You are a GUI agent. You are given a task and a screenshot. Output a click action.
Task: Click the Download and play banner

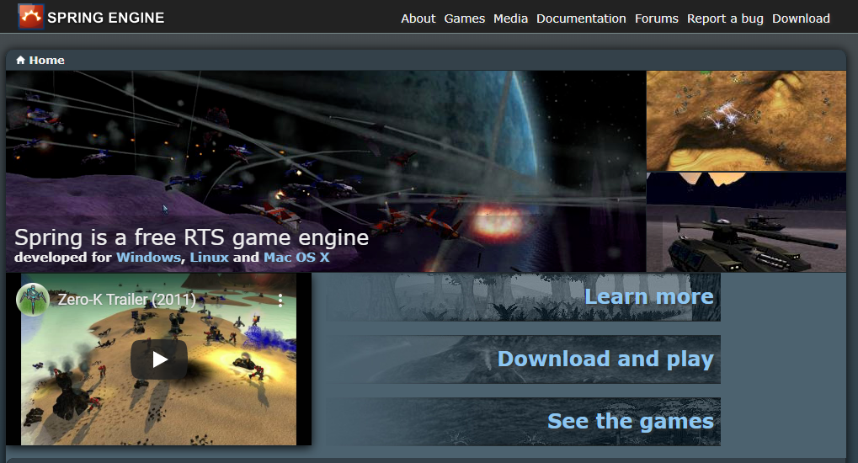[524, 359]
